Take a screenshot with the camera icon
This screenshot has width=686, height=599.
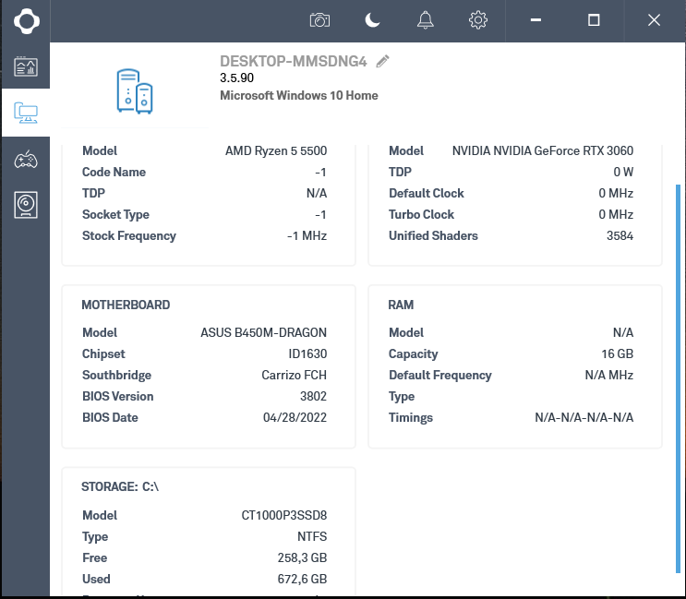319,20
